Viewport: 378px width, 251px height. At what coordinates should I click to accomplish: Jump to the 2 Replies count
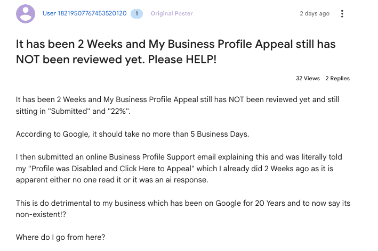coord(337,78)
